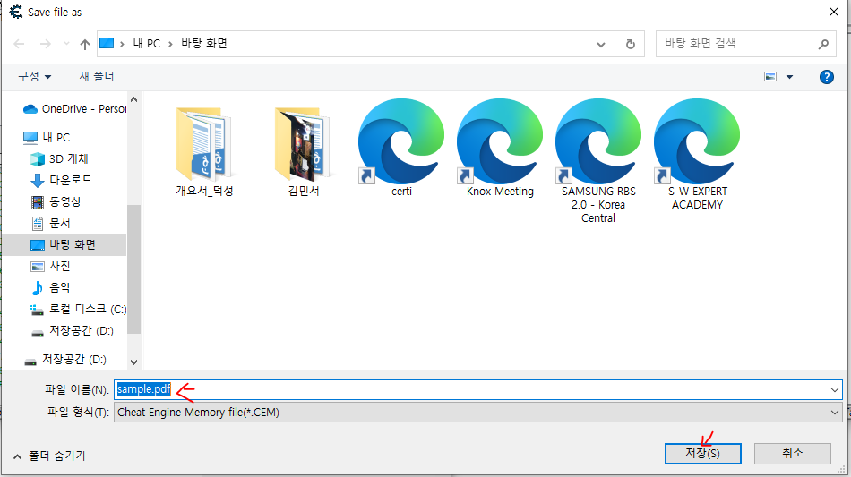Collapse folders with '폴더 숨기기'

49,456
